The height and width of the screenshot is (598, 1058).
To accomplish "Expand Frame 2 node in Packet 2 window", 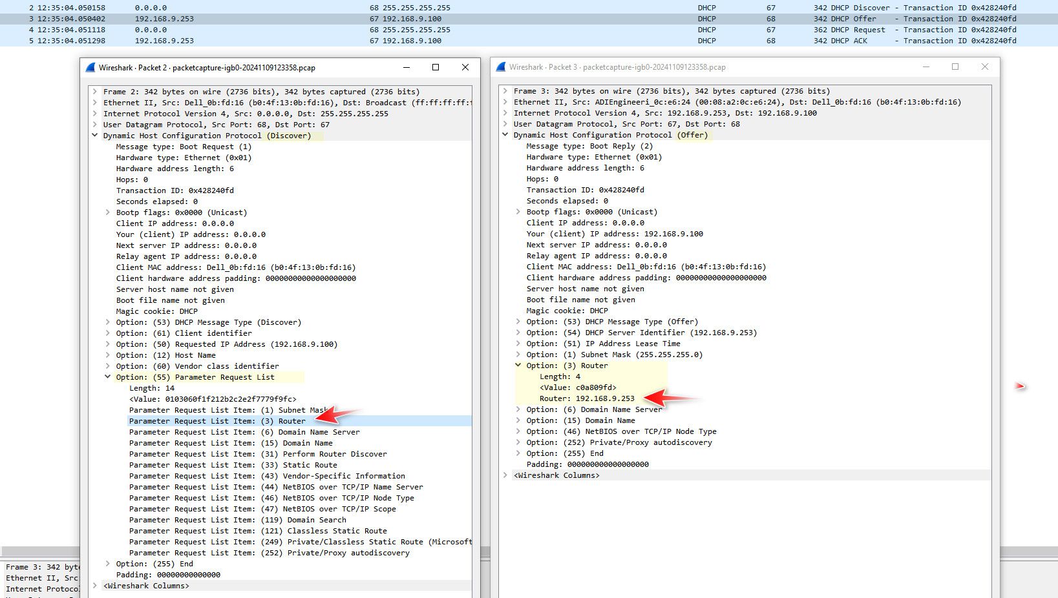I will 95,92.
